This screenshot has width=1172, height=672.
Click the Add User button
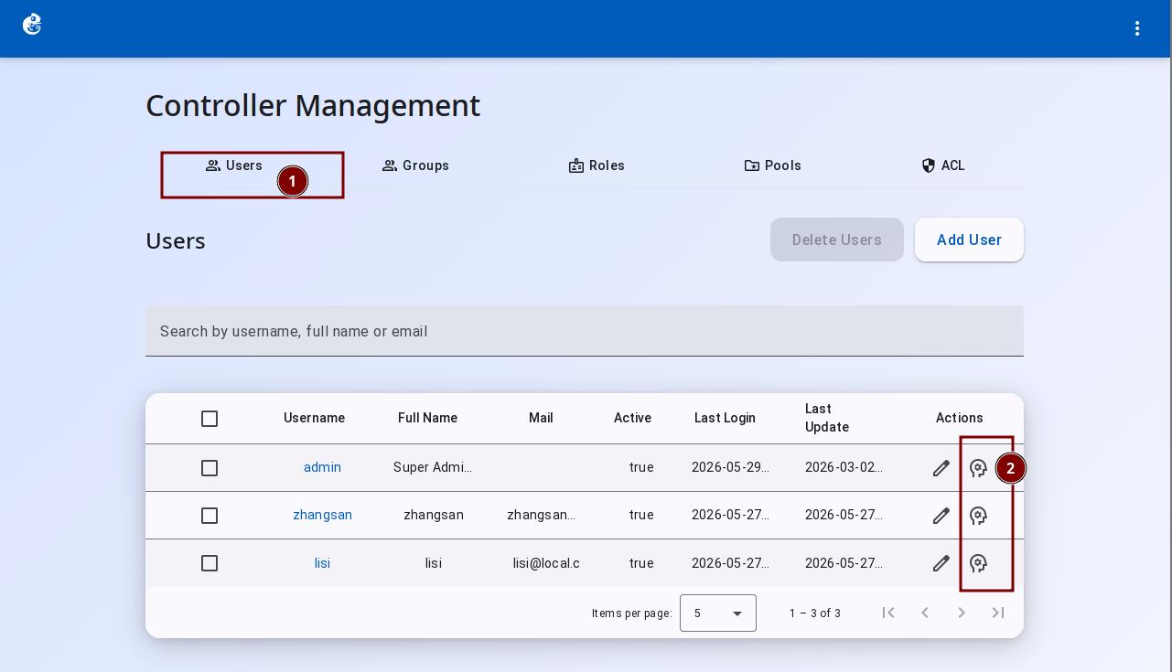click(x=969, y=240)
